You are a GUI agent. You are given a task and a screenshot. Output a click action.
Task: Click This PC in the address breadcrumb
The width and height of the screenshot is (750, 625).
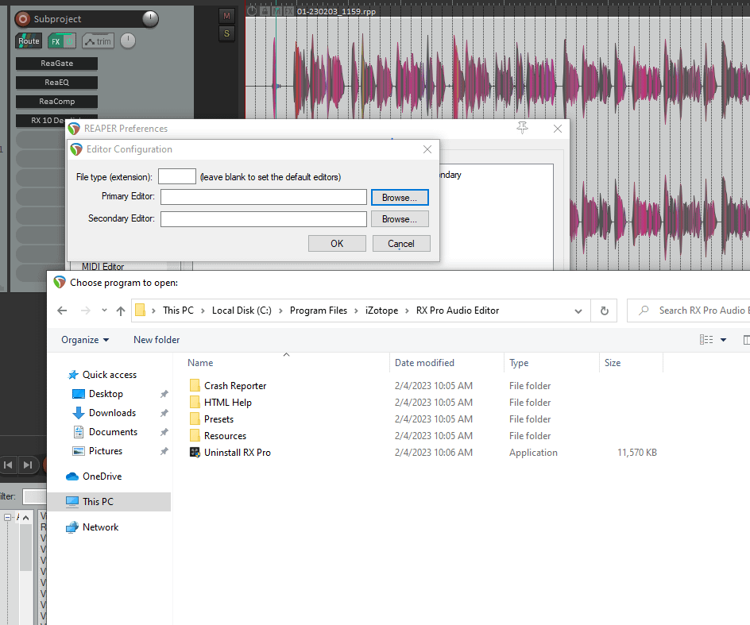pyautogui.click(x=178, y=311)
